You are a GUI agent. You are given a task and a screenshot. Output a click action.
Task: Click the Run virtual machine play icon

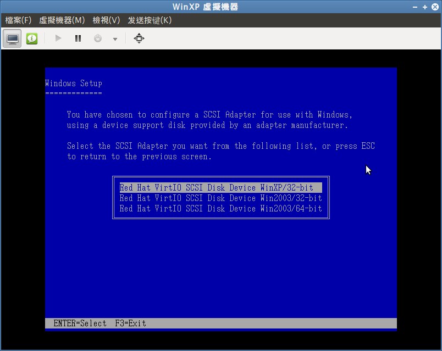pyautogui.click(x=57, y=38)
